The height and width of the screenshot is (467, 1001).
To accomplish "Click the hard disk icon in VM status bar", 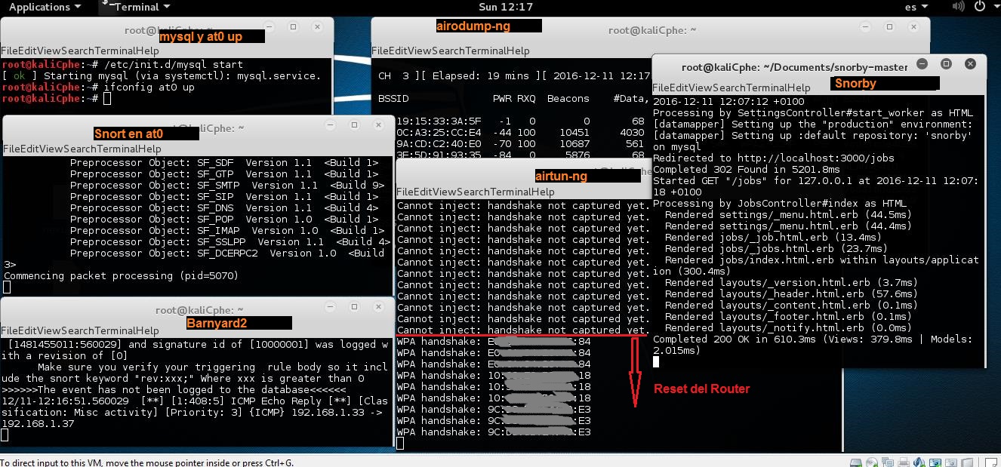I will click(x=855, y=461).
